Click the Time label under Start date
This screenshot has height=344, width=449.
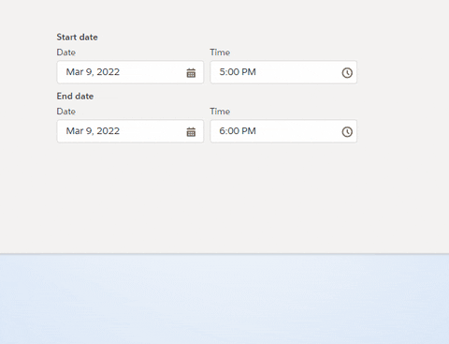220,52
